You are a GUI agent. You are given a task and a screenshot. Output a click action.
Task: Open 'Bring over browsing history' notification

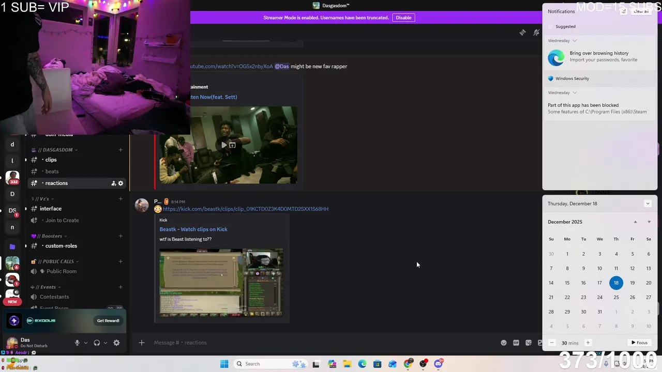(x=599, y=56)
